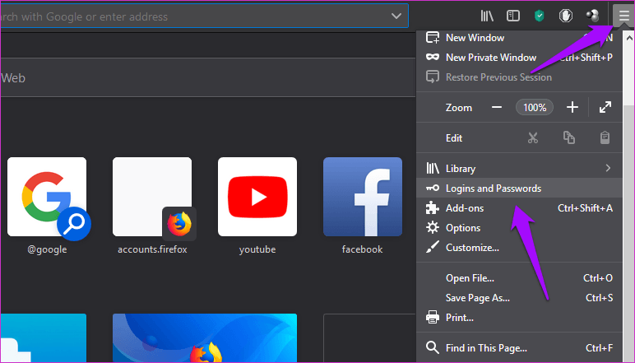
Task: Open the hamburger application menu button
Action: (x=623, y=16)
